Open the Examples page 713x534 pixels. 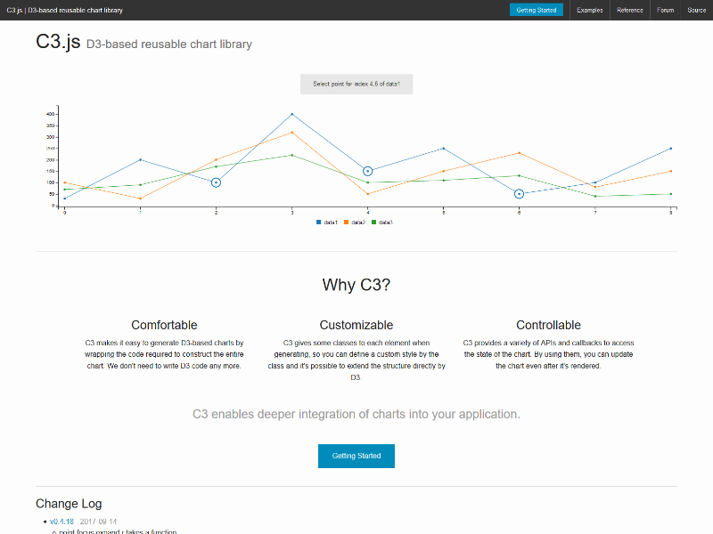[589, 10]
